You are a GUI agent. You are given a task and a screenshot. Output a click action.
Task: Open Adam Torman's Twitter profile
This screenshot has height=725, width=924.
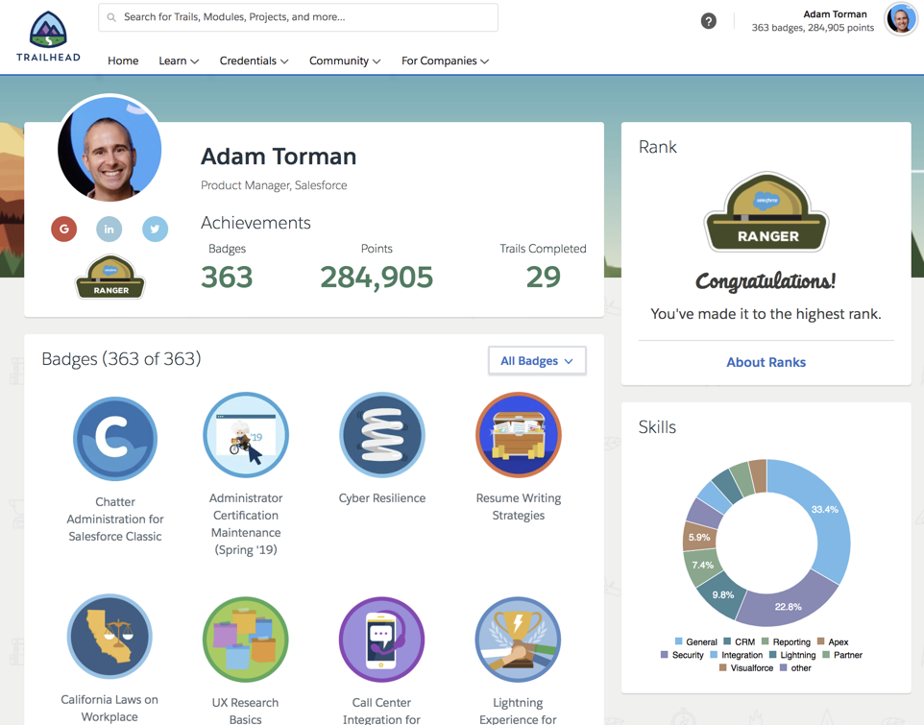pos(155,229)
